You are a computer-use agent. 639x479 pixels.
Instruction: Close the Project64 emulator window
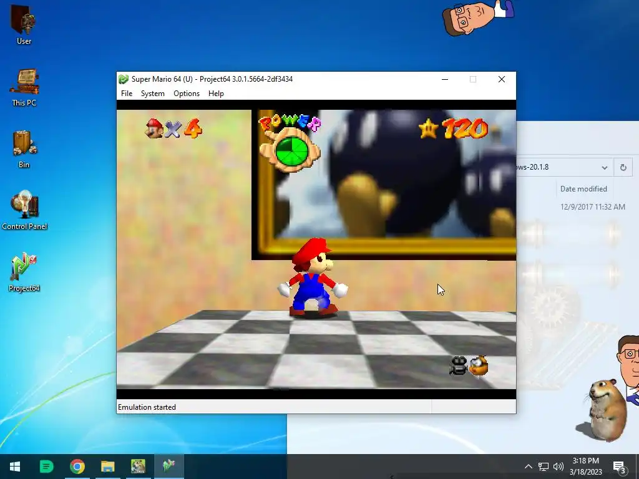tap(502, 79)
